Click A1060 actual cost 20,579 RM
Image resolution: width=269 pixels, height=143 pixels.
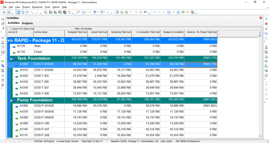[x=100, y=106]
